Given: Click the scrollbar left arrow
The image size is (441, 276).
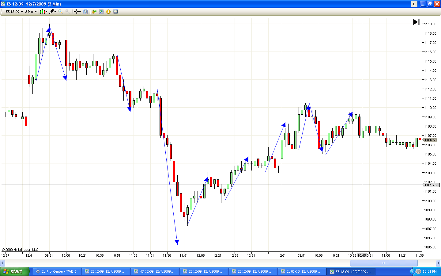Looking at the screenshot, I should (2, 263).
